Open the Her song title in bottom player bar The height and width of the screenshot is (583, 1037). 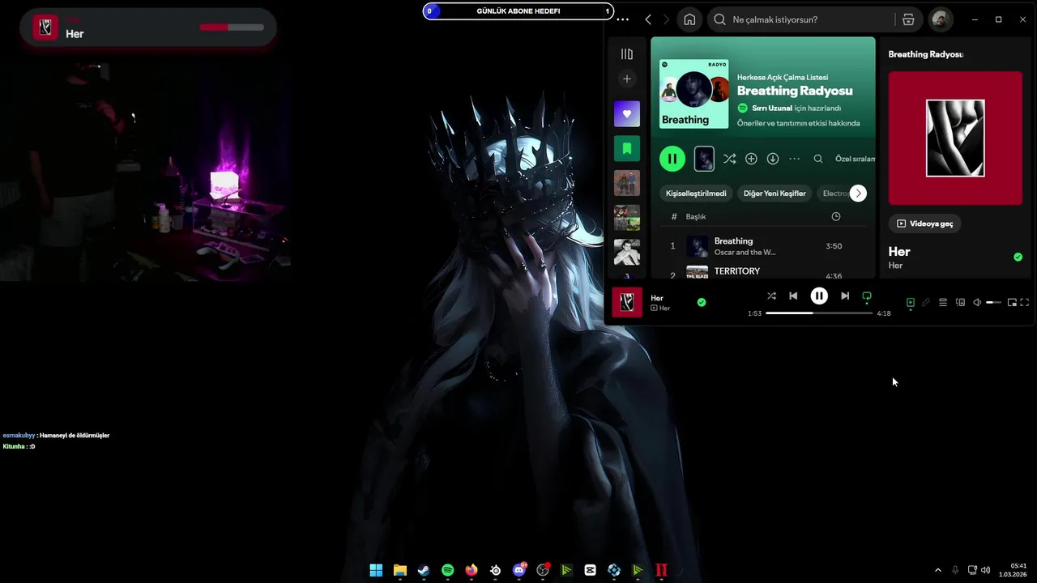(657, 298)
